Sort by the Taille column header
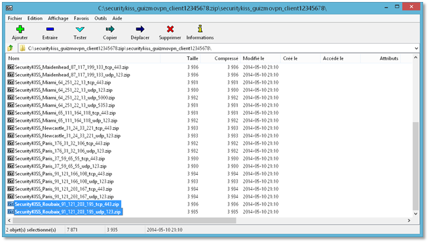 tap(180, 58)
